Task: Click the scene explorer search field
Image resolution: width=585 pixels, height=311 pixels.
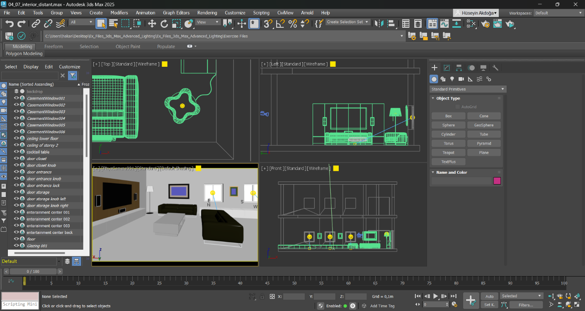Action: (29, 75)
